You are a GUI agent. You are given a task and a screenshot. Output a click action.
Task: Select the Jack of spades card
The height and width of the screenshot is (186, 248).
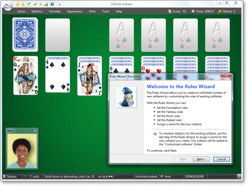[90, 79]
